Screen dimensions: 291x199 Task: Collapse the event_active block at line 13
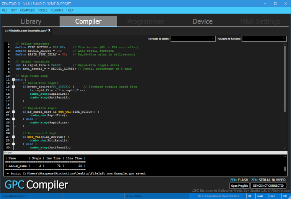click(x=13, y=87)
